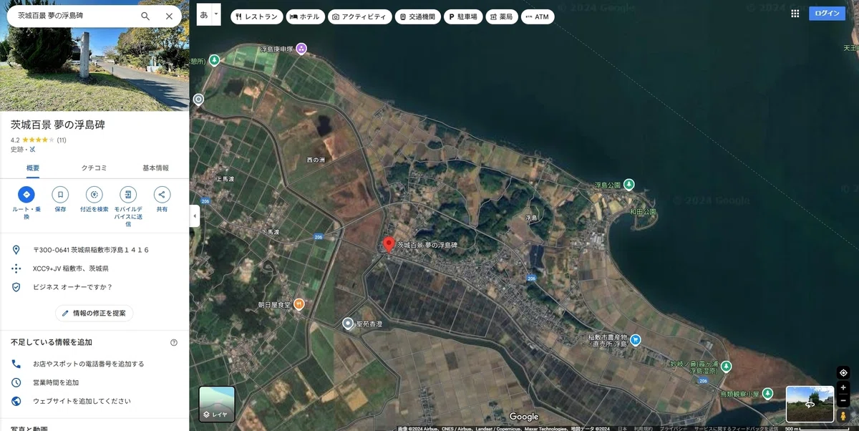Switch to the 概要 tab
This screenshot has height=431, width=859.
33,168
